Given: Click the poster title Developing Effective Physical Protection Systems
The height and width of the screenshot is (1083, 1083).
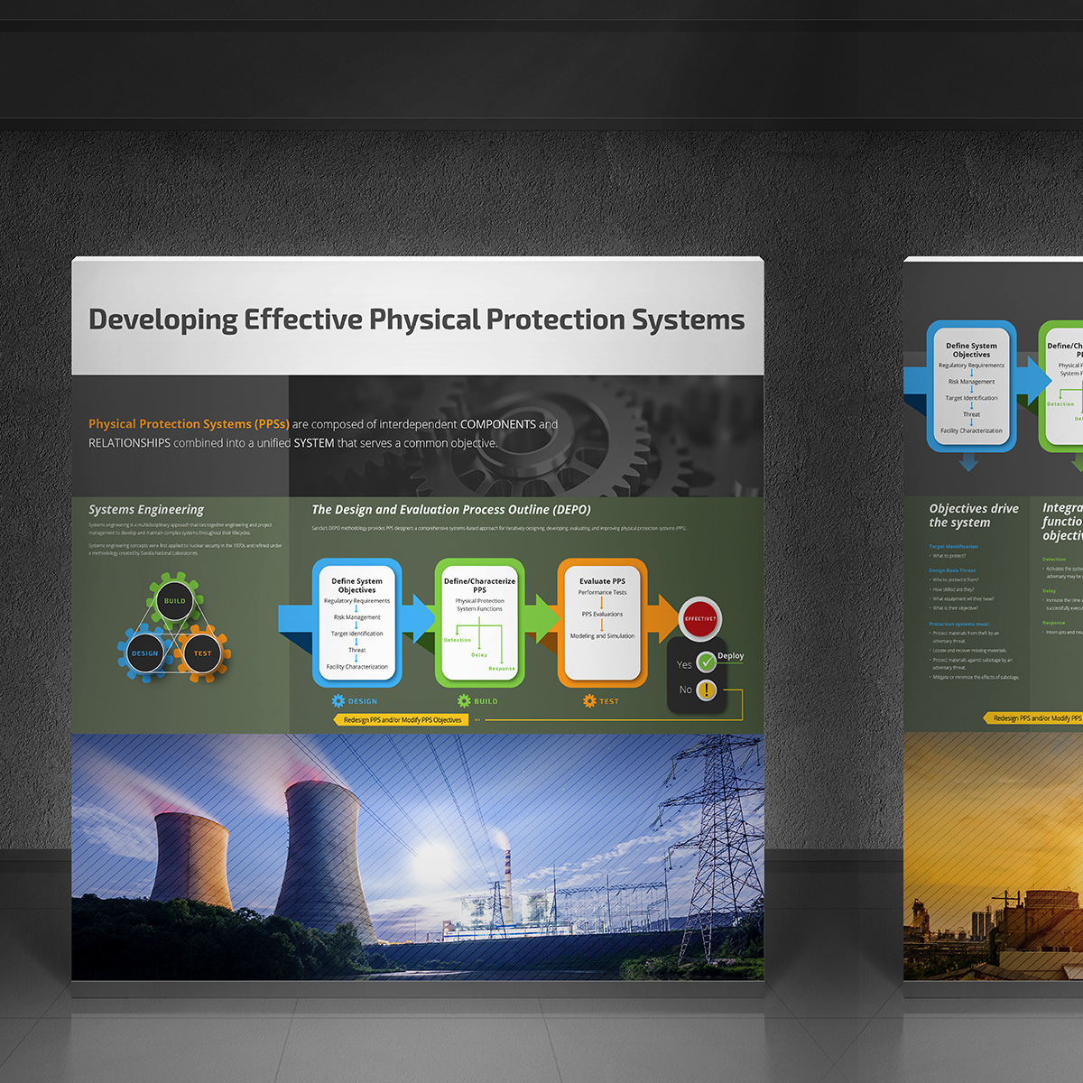Looking at the screenshot, I should [416, 319].
